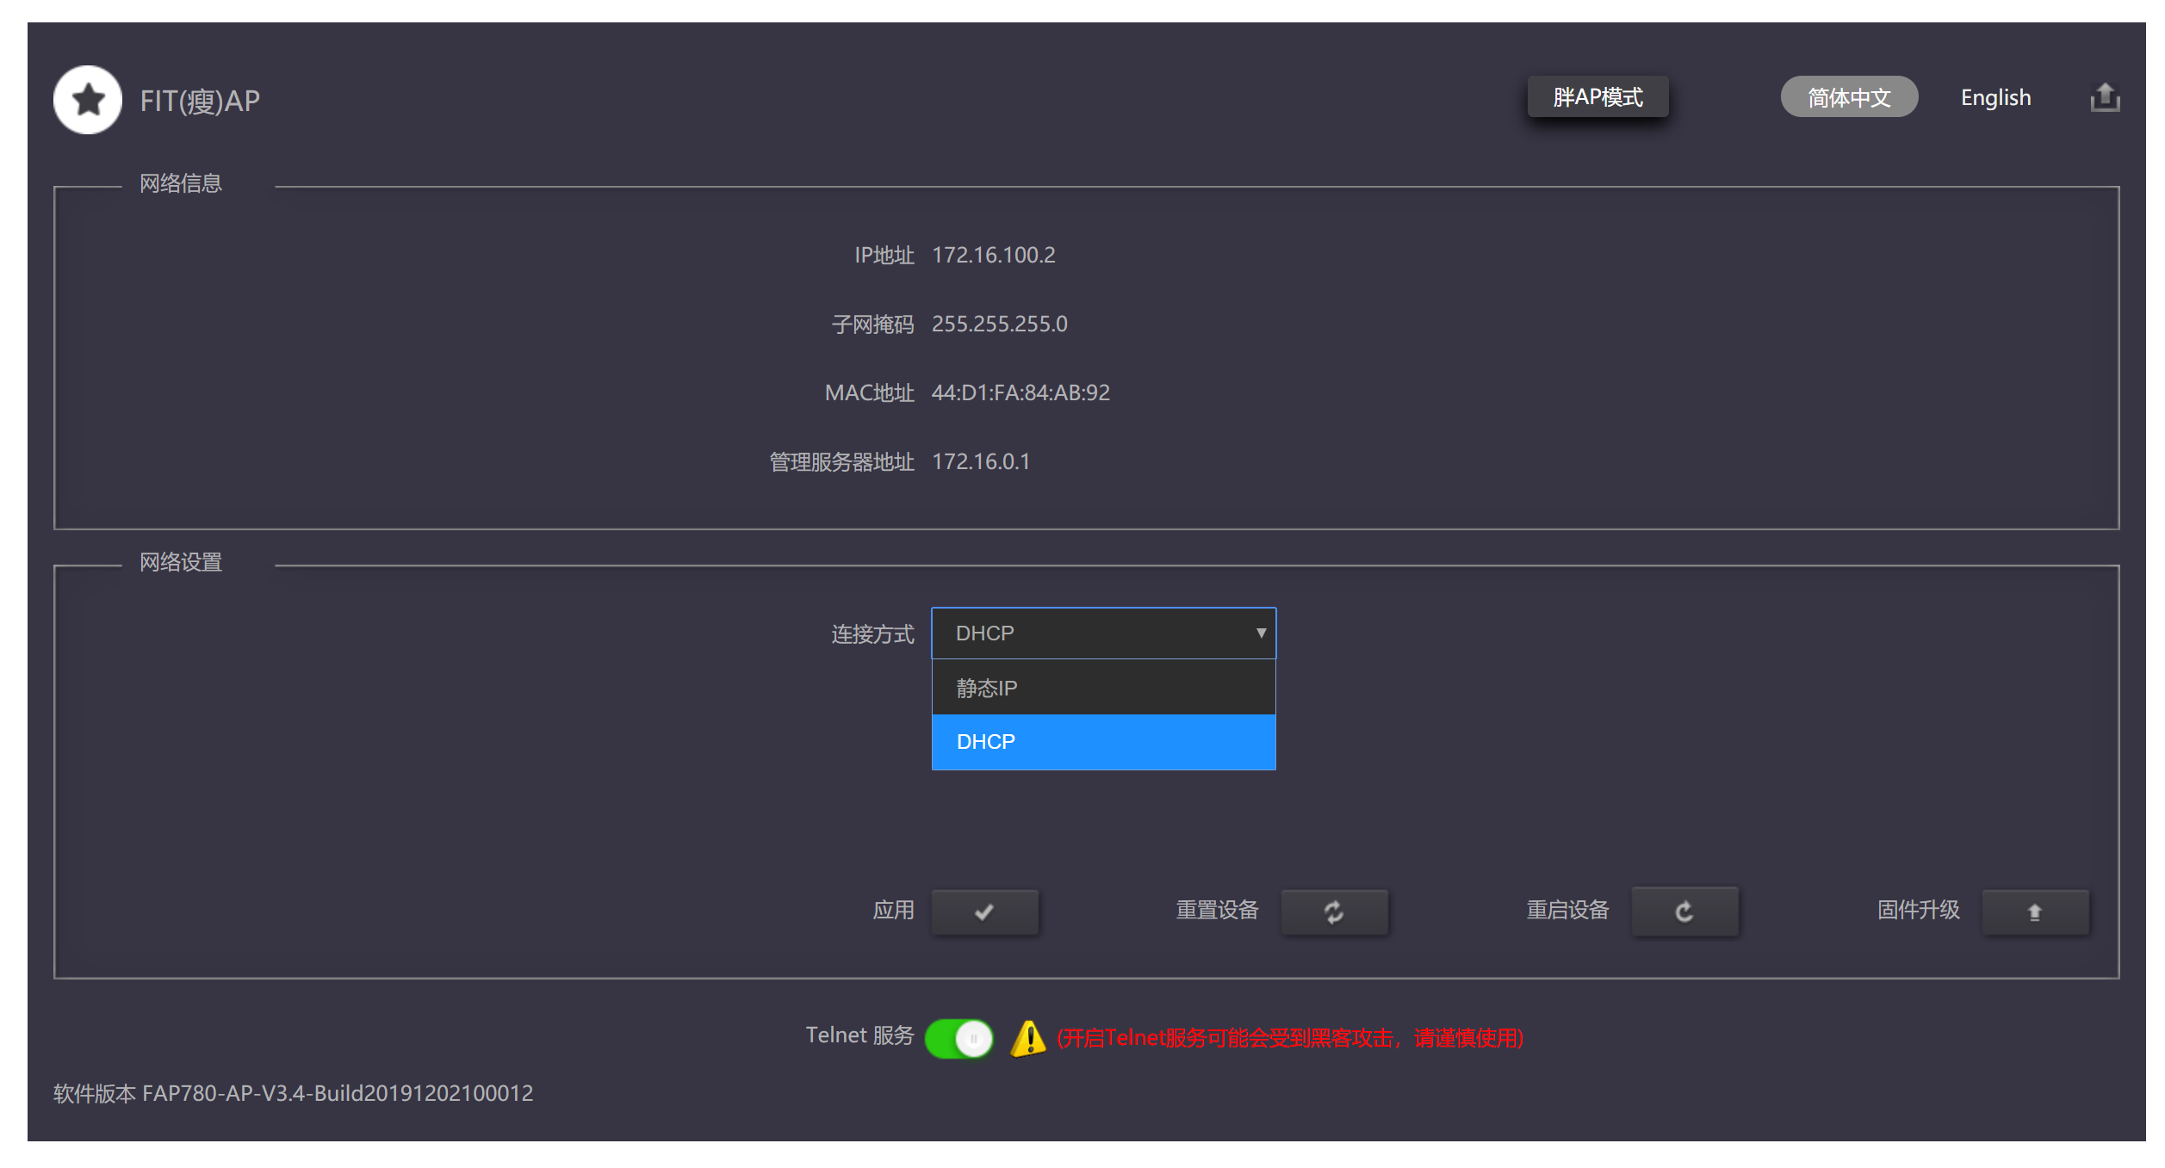Viewport: 2165px width, 1168px height.
Task: Switch to 胖AP模式
Action: [x=1597, y=97]
